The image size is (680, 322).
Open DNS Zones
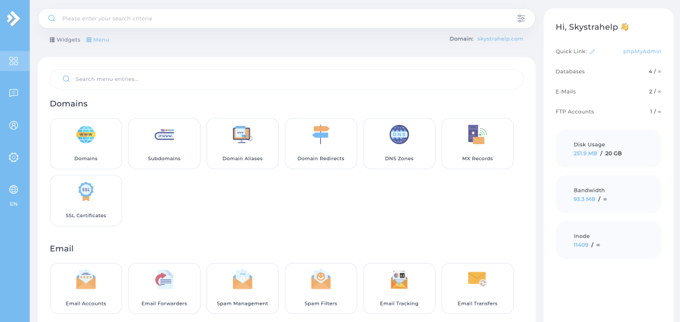point(399,143)
